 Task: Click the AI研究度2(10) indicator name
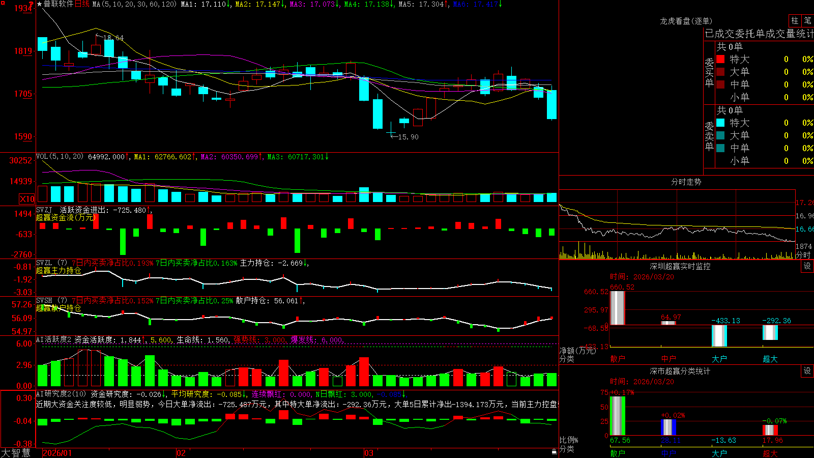[61, 394]
